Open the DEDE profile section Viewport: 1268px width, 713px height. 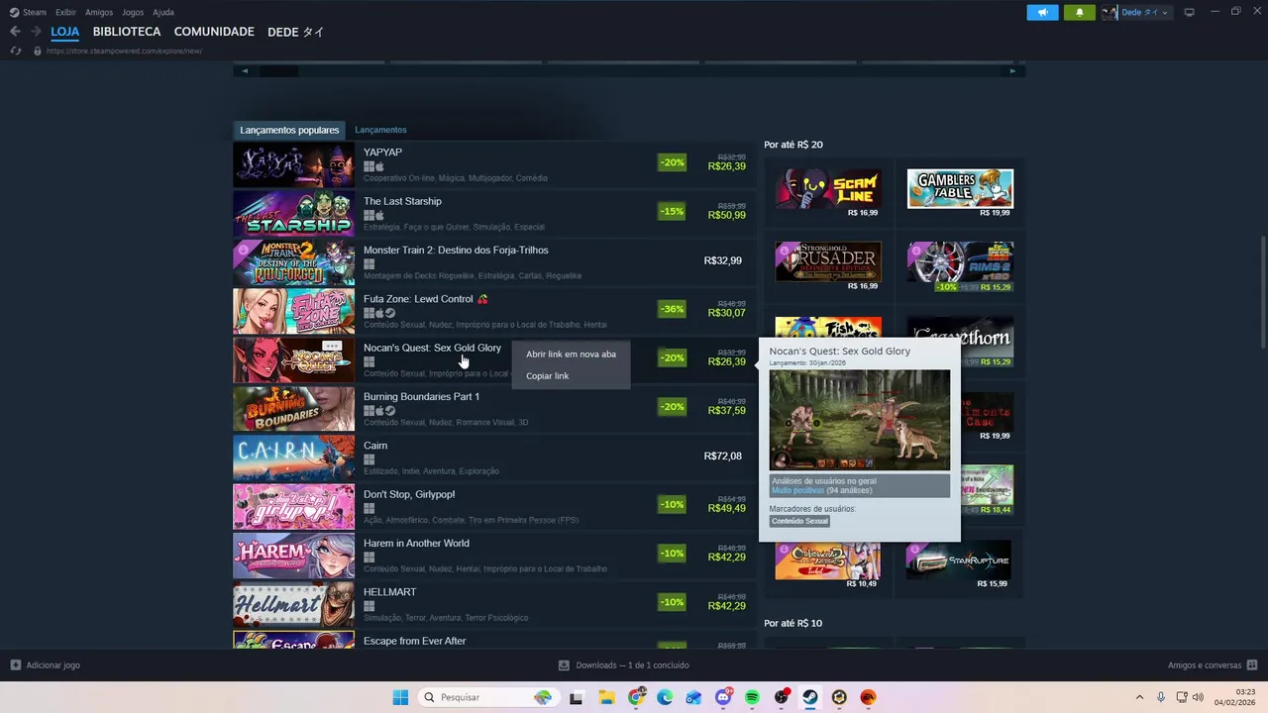tap(295, 32)
